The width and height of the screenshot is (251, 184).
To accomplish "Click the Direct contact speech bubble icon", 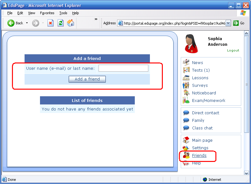I will 186,113.
